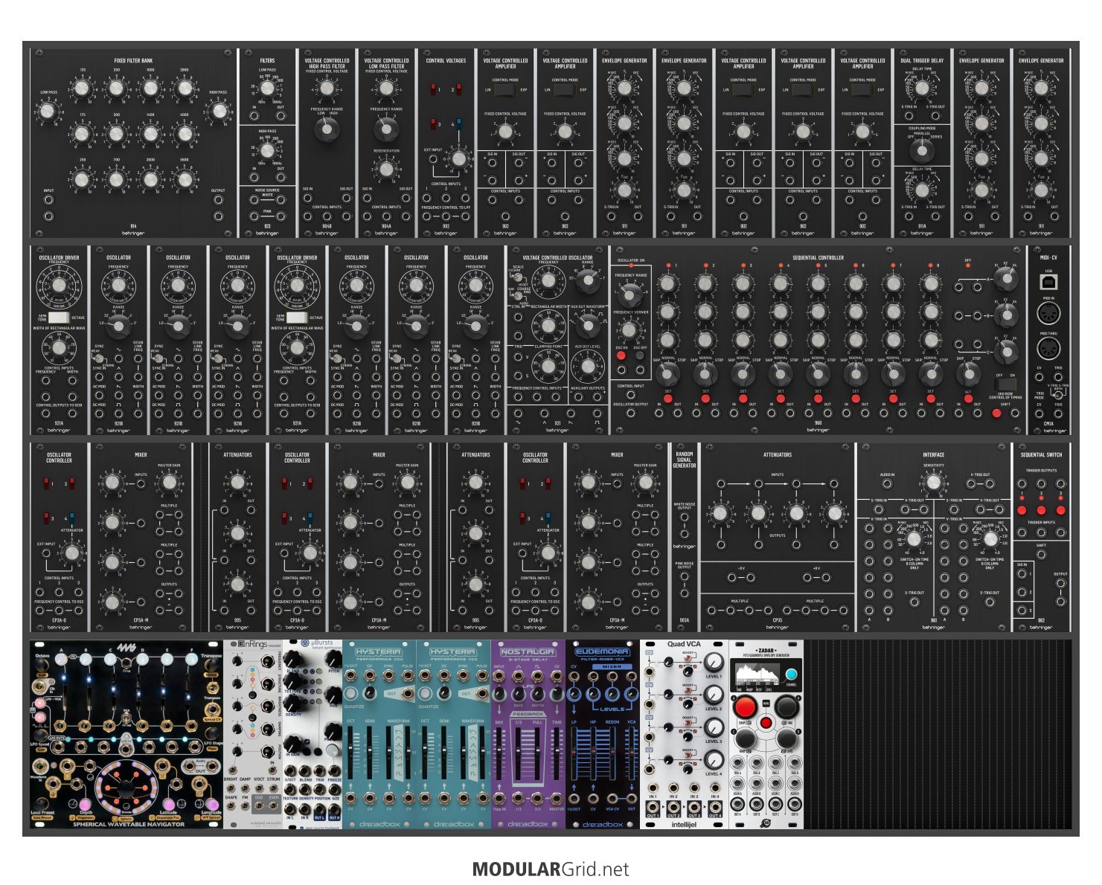Click the Pitch knob on µBursts

333,657
